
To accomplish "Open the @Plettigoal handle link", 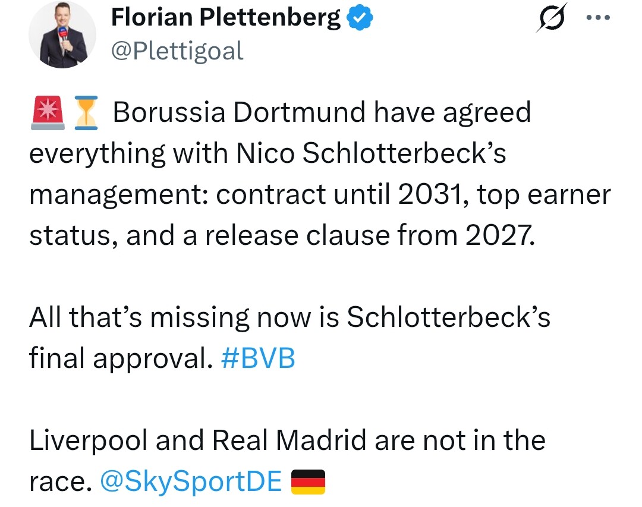I will click(x=177, y=51).
